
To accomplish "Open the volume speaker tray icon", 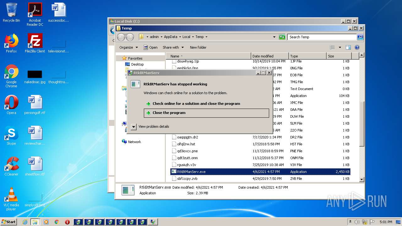I will point(357,222).
